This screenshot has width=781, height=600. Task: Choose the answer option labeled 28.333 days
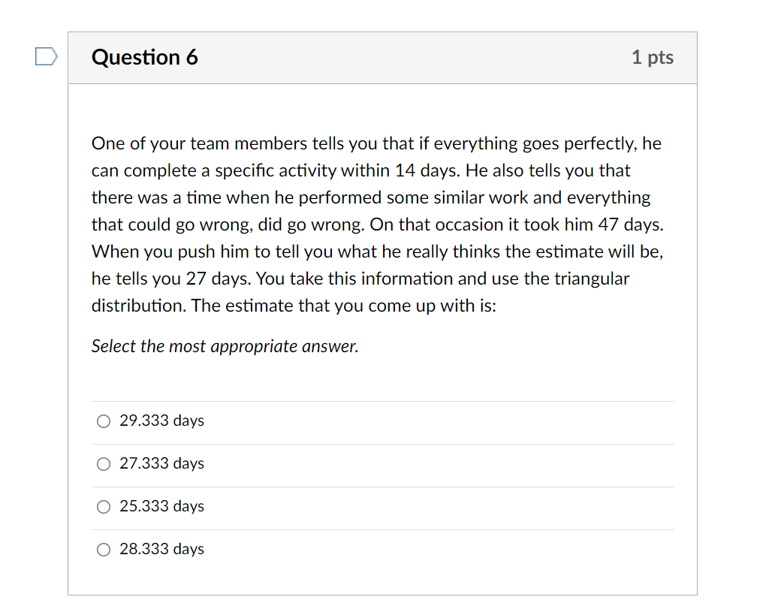[x=161, y=549]
